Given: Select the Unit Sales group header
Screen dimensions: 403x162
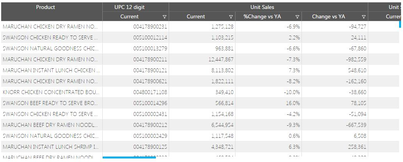Looking at the screenshot, I should tap(262, 7).
